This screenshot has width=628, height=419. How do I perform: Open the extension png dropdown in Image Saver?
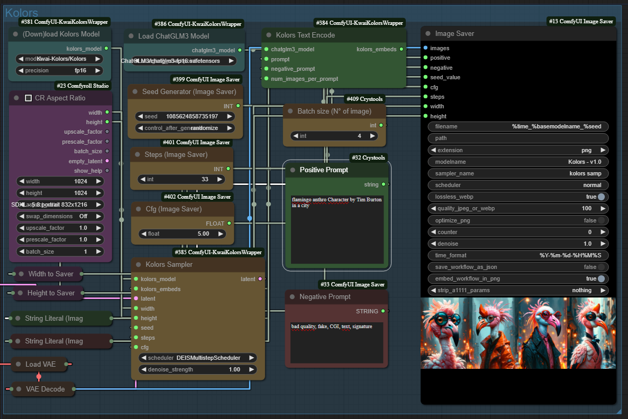click(x=517, y=150)
